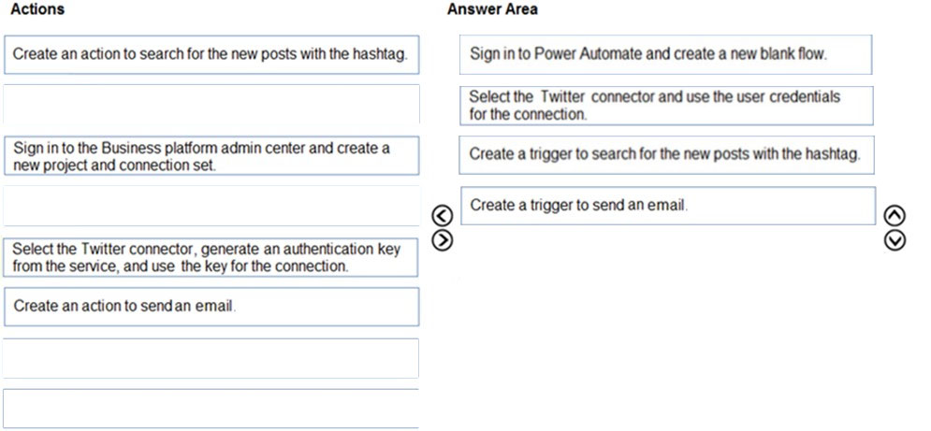Click the last empty slot in Actions list
The image size is (931, 431).
(211, 409)
